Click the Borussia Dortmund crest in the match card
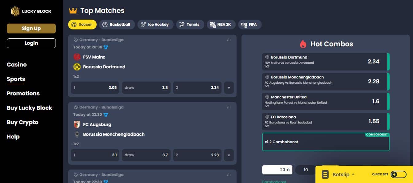Image resolution: width=413 pixels, height=183 pixels. click(x=77, y=67)
